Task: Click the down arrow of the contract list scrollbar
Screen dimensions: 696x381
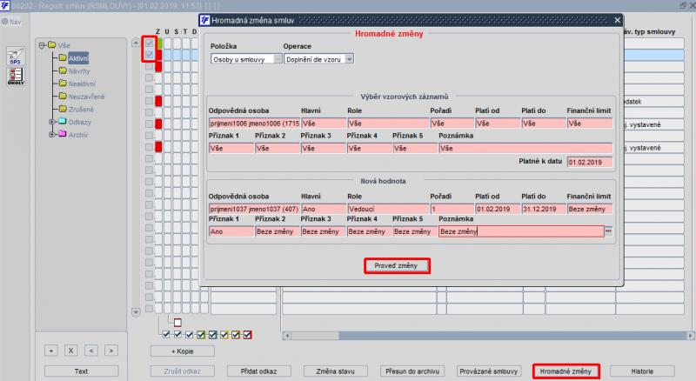Action: click(x=136, y=312)
